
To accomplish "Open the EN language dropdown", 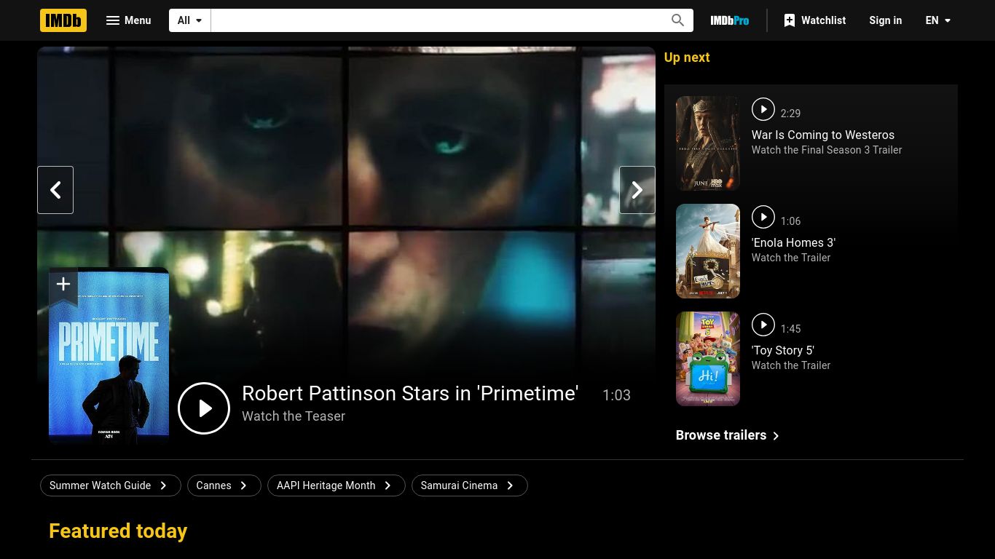I will coord(938,20).
